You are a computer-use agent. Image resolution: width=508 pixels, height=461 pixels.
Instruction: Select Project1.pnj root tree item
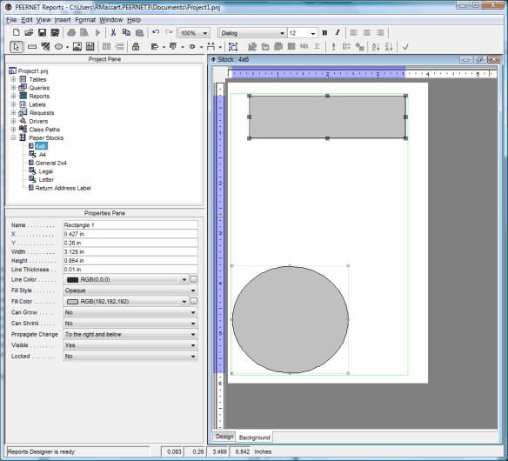click(33, 71)
